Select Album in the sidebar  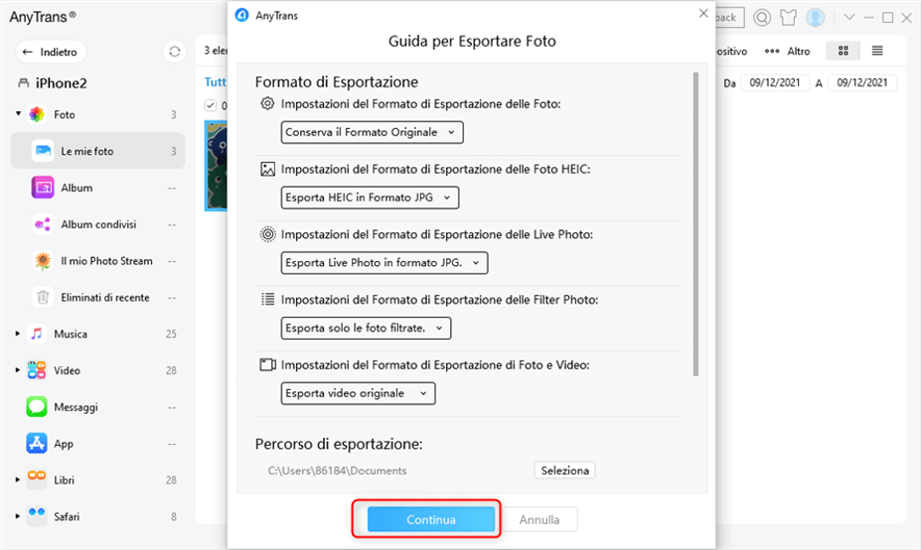pyautogui.click(x=77, y=188)
